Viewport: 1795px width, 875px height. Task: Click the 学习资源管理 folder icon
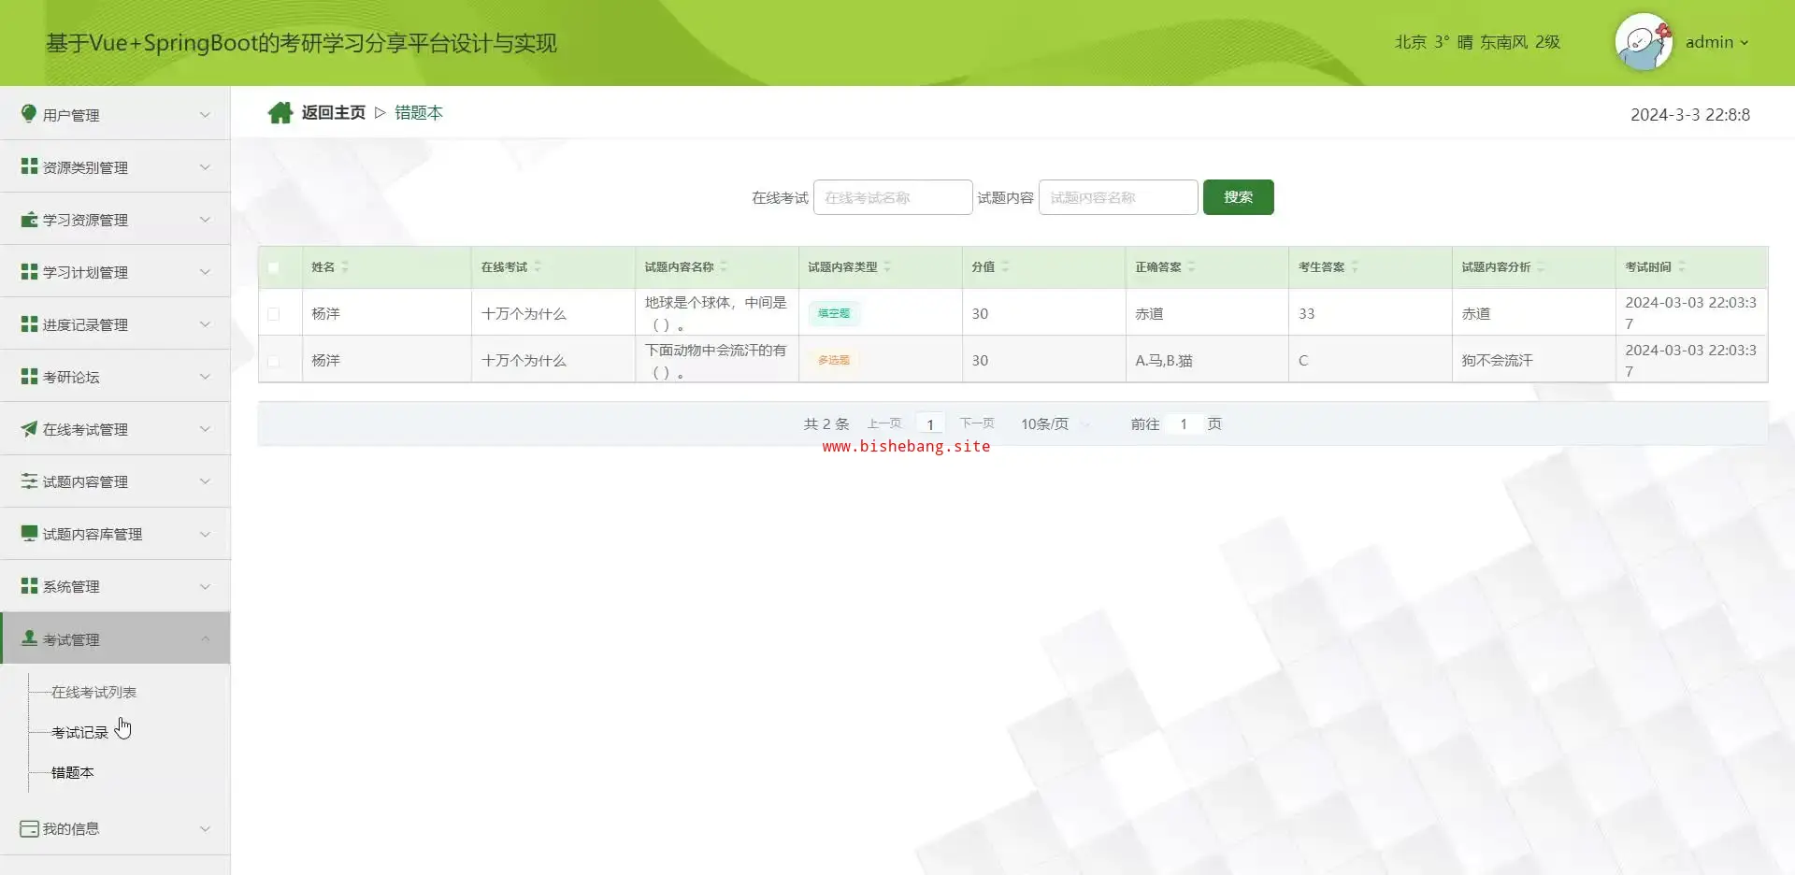[x=29, y=219]
